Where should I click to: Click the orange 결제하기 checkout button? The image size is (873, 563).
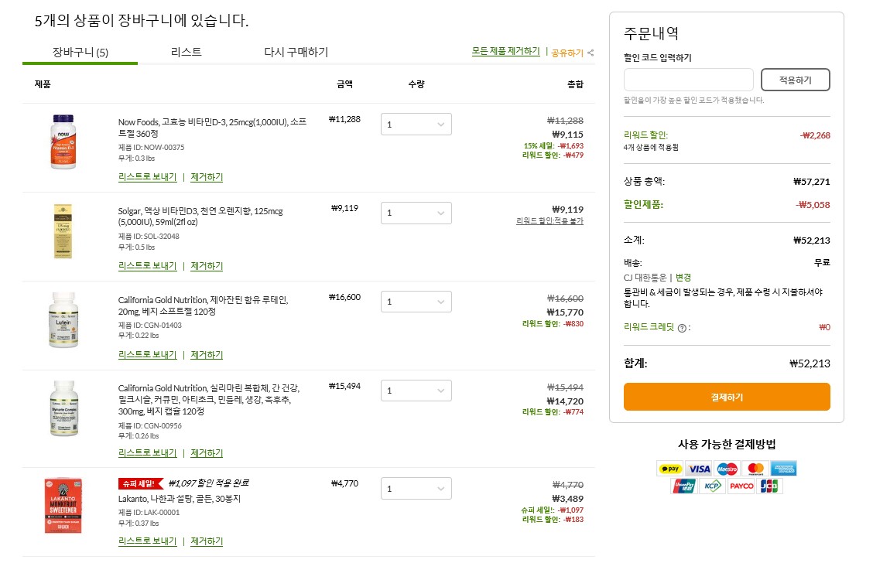coord(727,397)
